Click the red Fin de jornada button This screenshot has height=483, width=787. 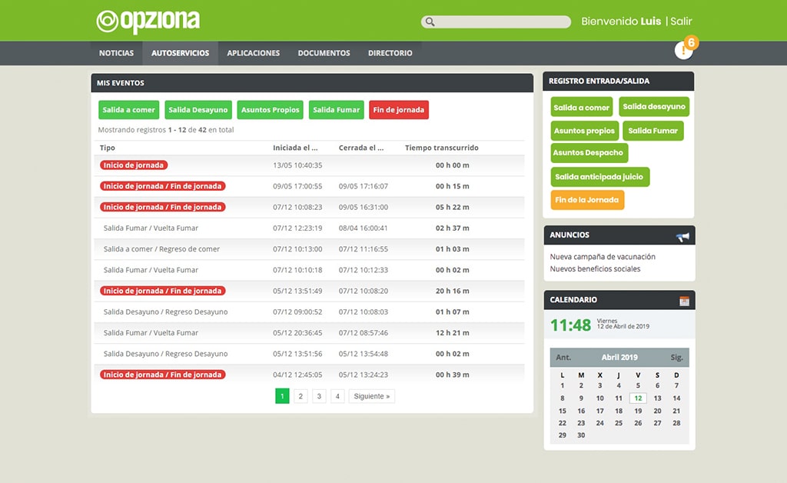tap(399, 110)
